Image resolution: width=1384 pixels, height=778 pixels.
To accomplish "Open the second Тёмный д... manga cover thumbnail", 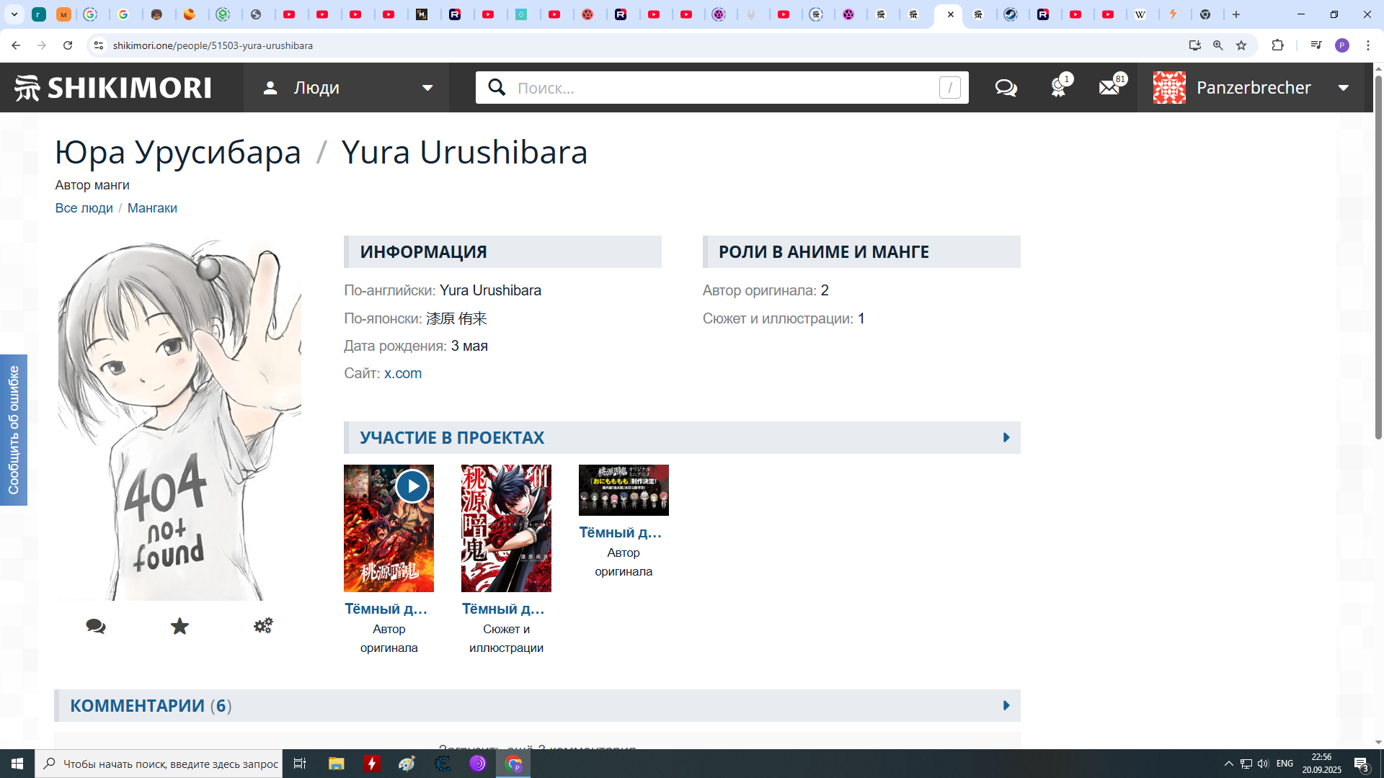I will coord(506,528).
